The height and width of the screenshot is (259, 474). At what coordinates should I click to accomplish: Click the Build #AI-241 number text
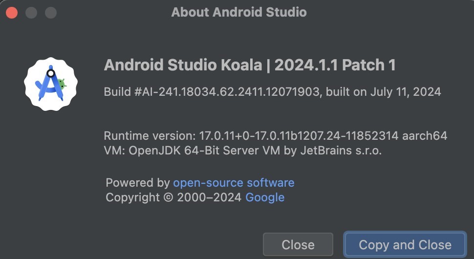point(211,92)
